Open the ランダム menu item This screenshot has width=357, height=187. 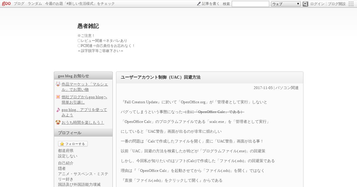tap(35, 4)
